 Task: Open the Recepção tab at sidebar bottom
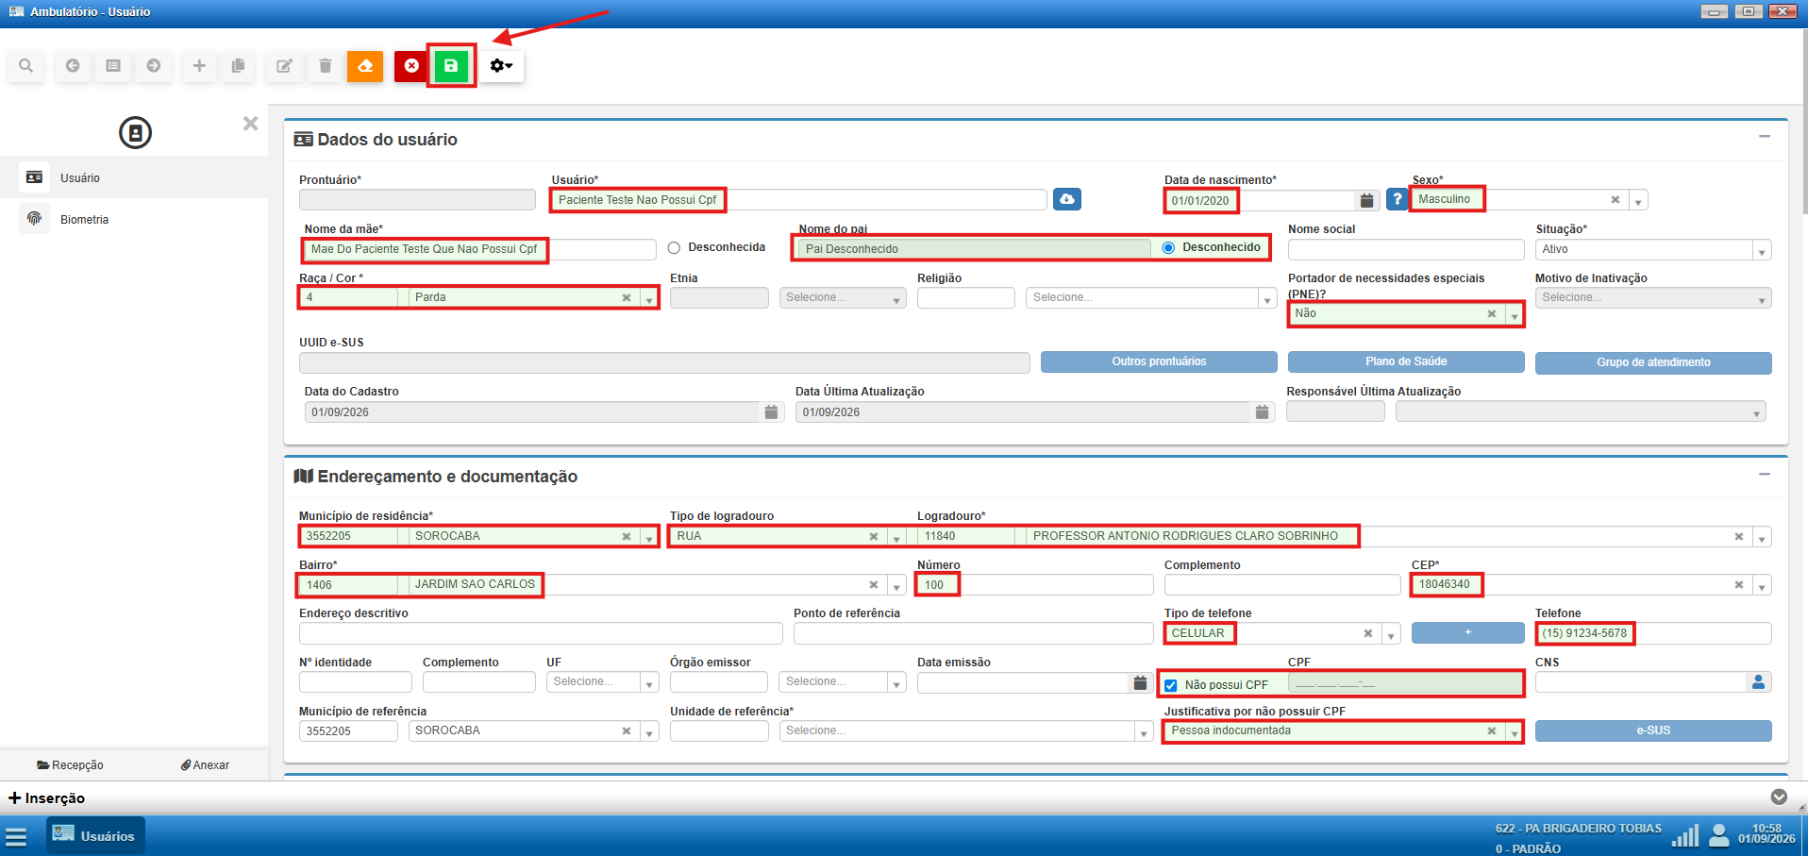70,765
